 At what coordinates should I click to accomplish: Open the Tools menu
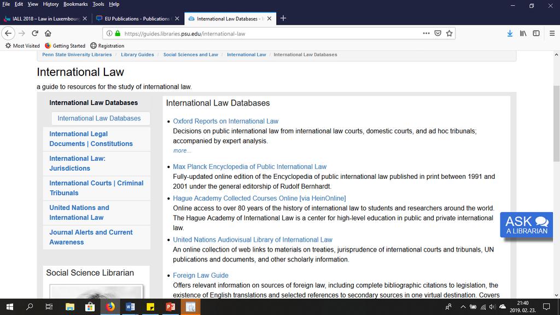tap(98, 4)
